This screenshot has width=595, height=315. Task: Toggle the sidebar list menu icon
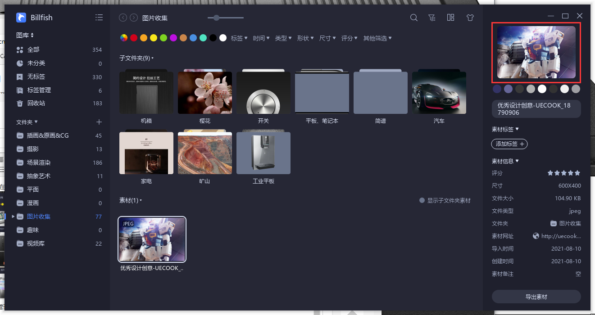click(x=99, y=18)
